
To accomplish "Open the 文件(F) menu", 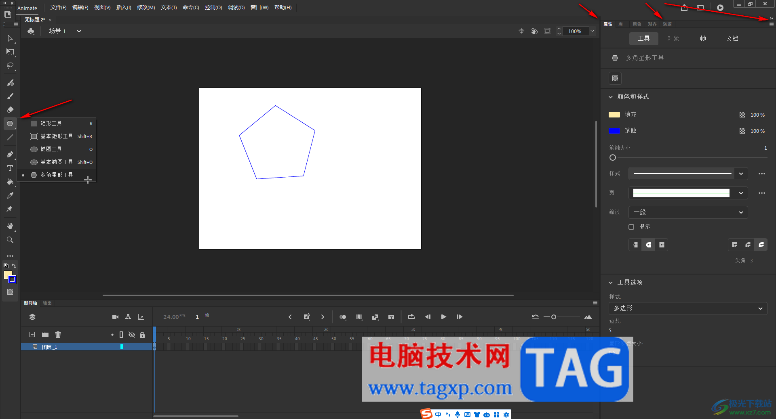I will point(58,8).
